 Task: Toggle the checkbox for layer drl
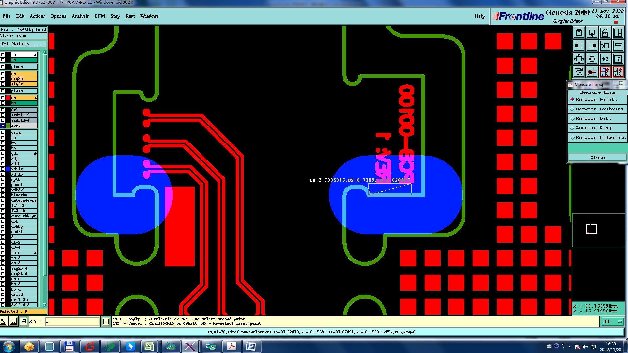(3, 110)
